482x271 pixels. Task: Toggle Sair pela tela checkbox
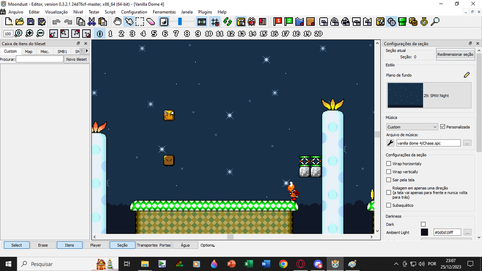click(x=389, y=180)
